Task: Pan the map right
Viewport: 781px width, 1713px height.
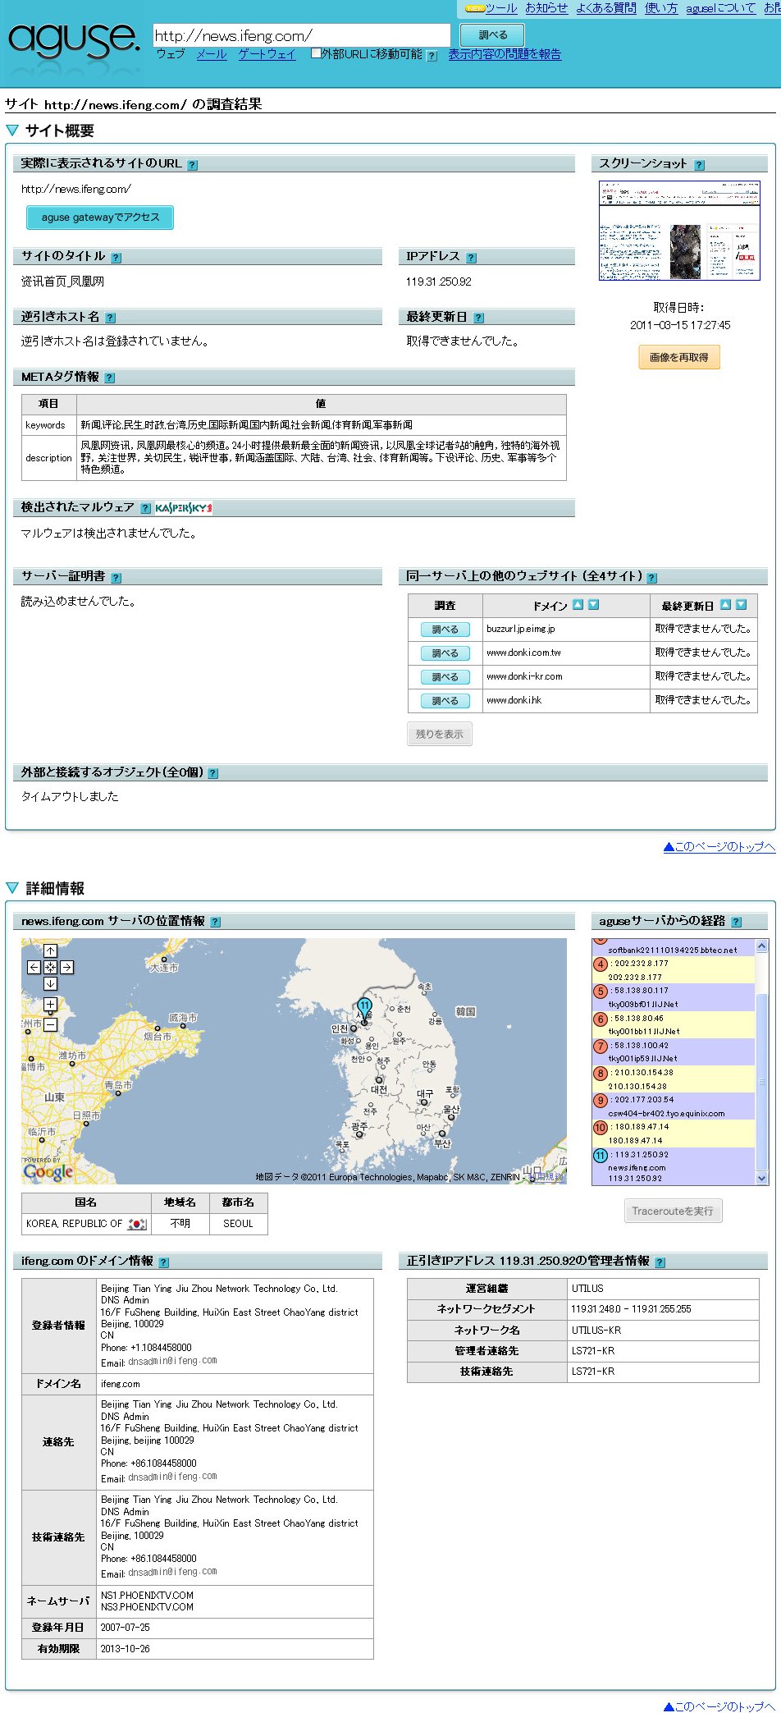Action: (66, 967)
